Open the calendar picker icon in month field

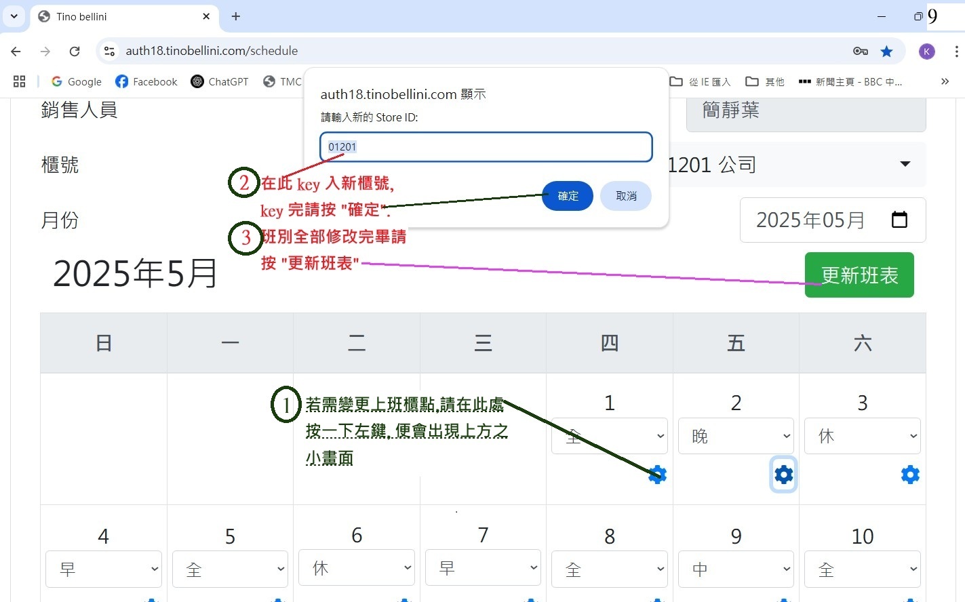point(899,220)
